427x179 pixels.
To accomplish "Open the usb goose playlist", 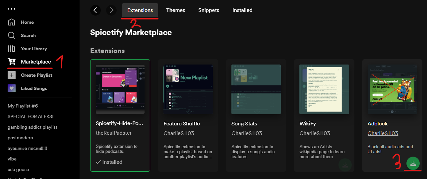I will pos(18,169).
